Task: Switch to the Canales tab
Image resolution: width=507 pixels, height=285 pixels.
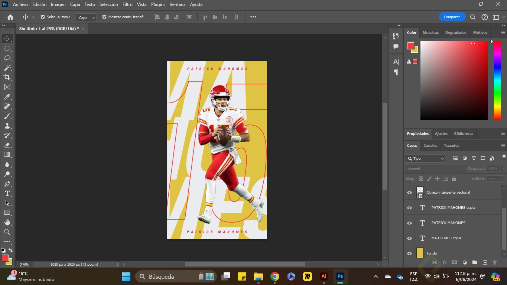Action: click(x=430, y=146)
